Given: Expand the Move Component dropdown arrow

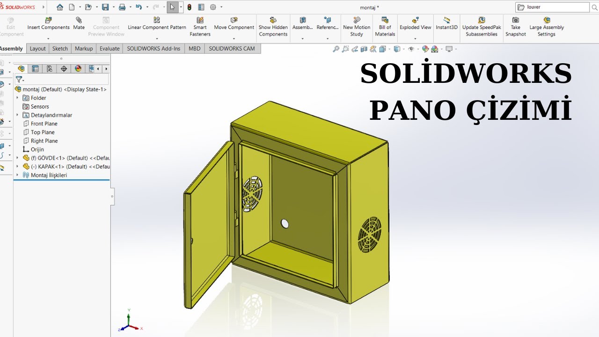Looking at the screenshot, I should (x=234, y=39).
